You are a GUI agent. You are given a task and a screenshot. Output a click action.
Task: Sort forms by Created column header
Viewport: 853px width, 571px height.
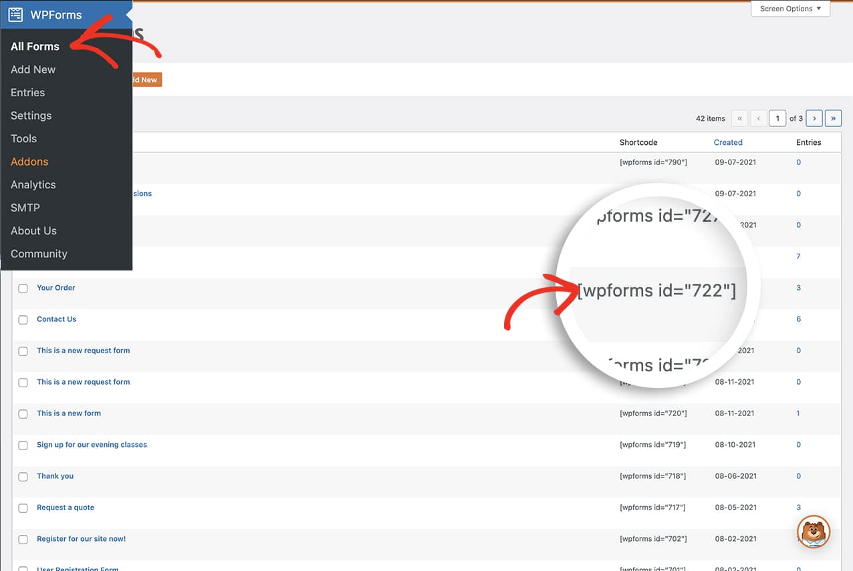pos(728,142)
